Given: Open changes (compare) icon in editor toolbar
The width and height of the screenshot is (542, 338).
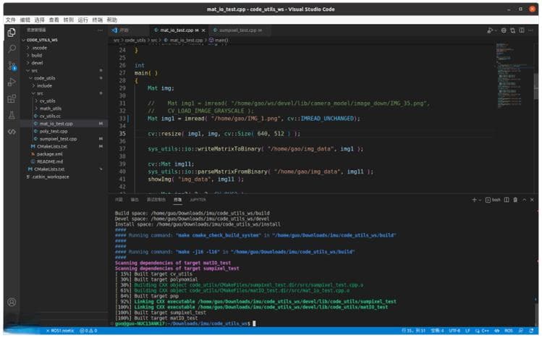Looking at the screenshot, I should point(512,30).
